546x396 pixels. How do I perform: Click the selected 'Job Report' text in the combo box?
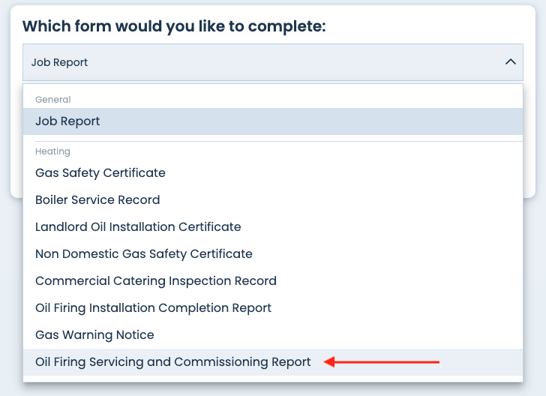point(59,62)
